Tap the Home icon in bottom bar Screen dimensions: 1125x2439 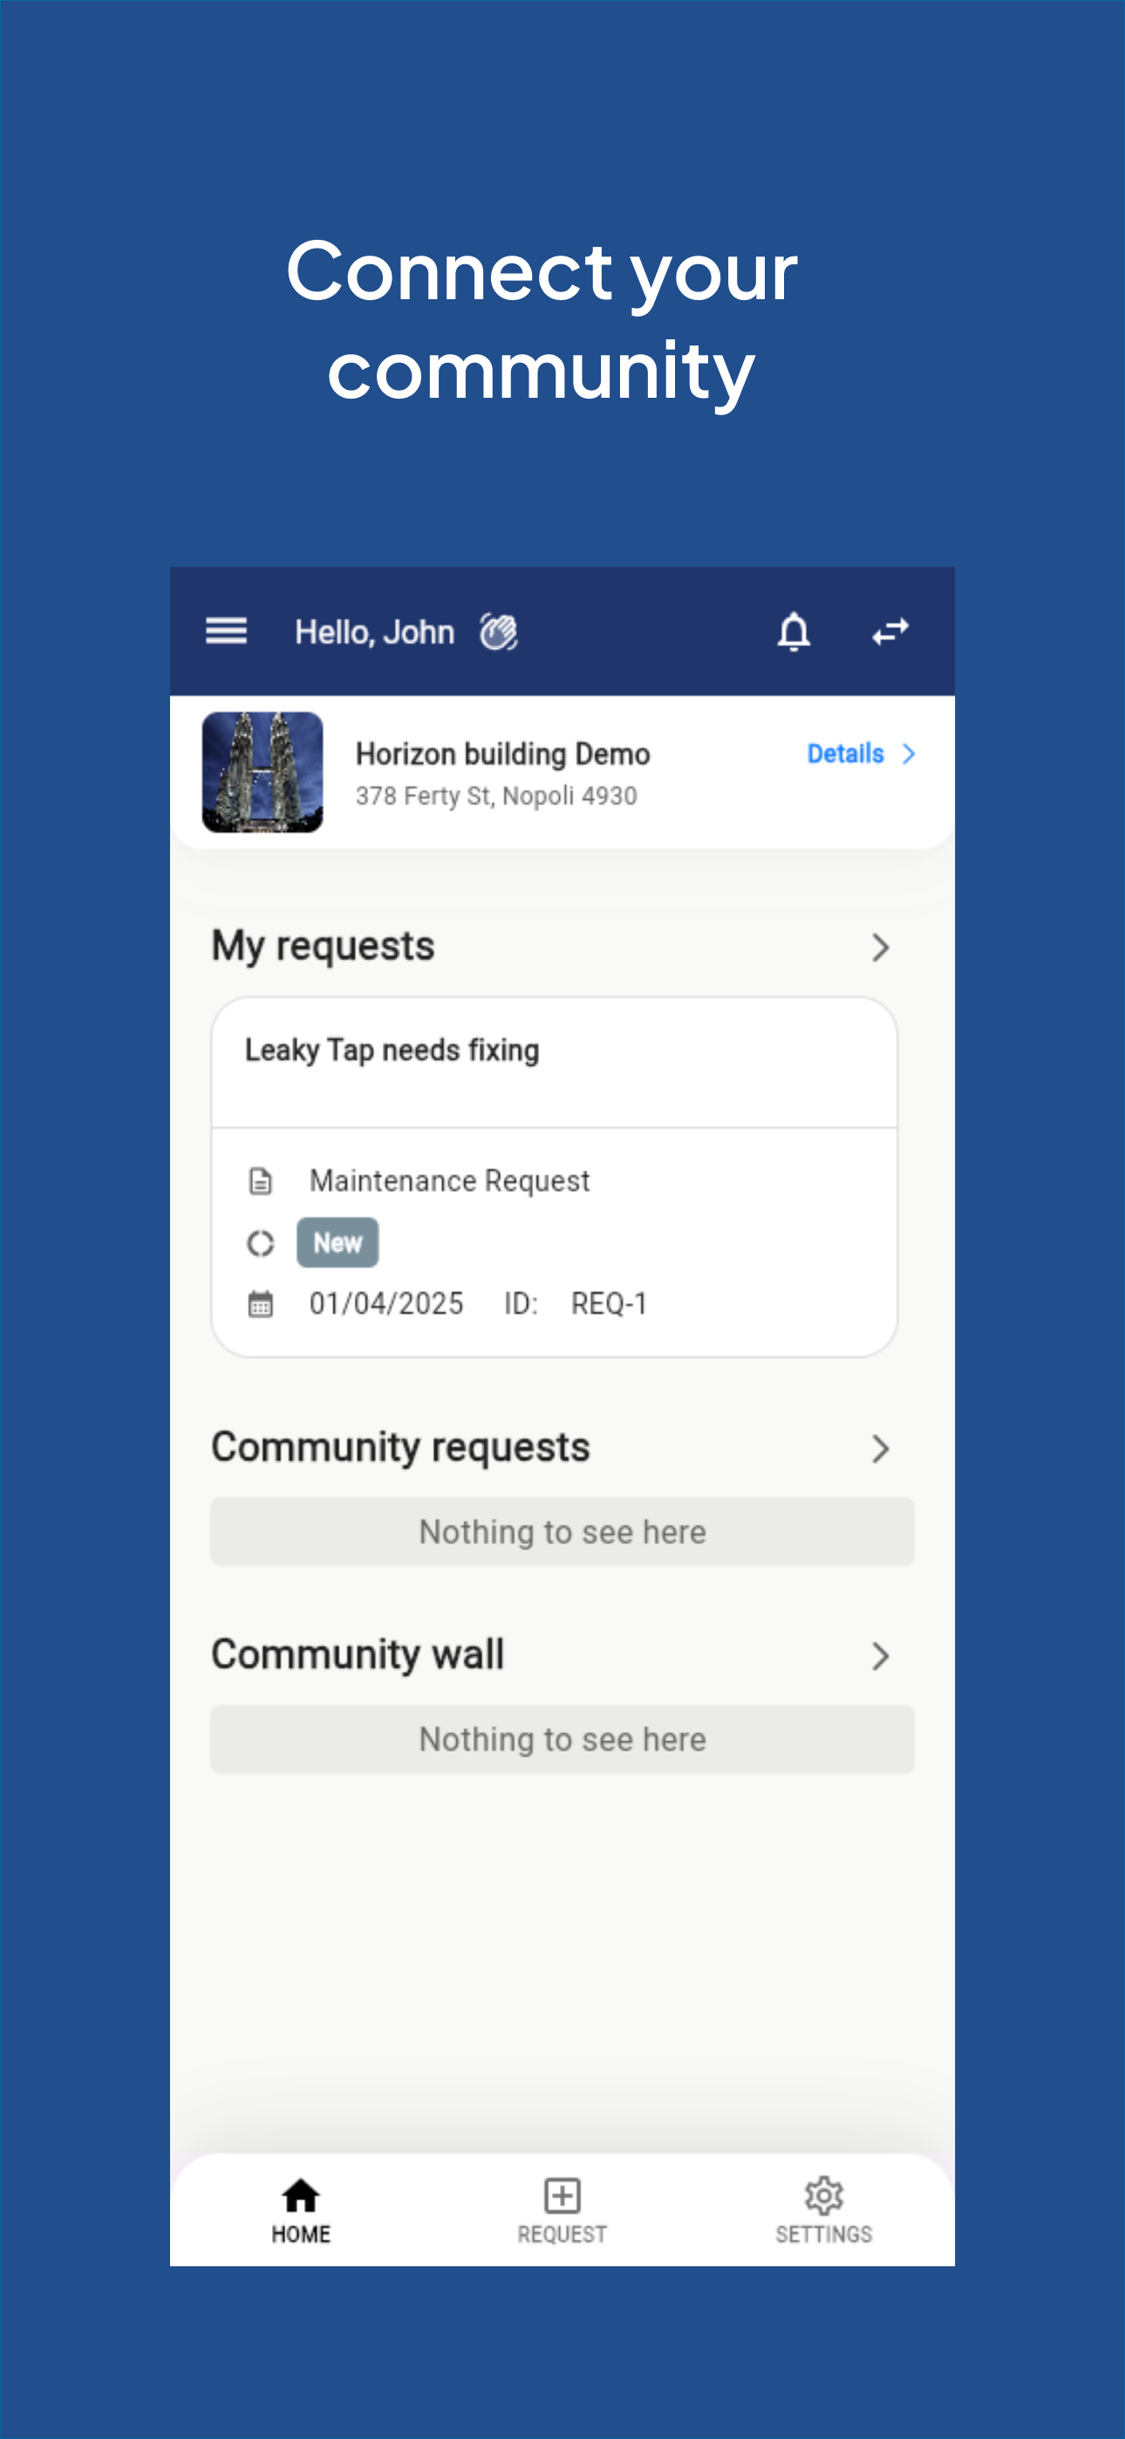(301, 2195)
